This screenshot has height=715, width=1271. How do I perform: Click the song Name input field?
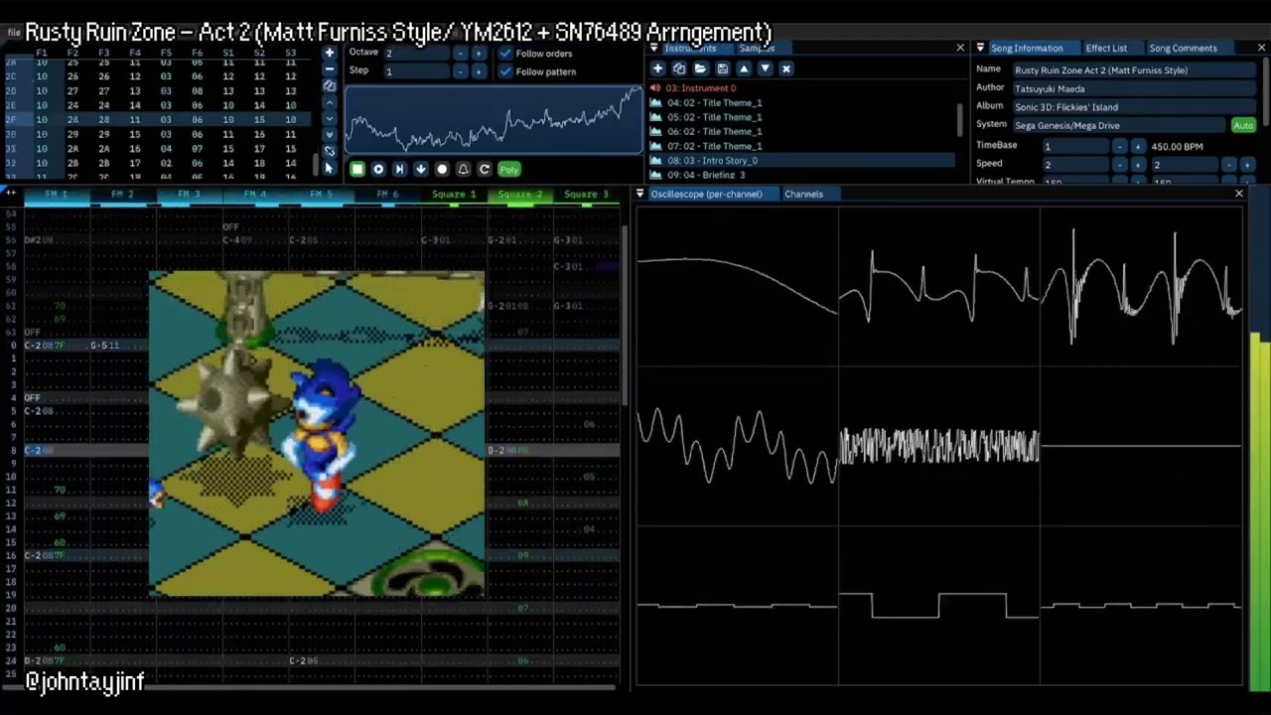pyautogui.click(x=1134, y=71)
